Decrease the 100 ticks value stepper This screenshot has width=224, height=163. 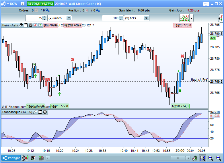coord(121,20)
